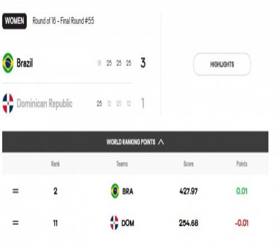Viewport: 280px width, 246px height.
Task: Click the World Ranking Points header bar
Action: pos(136,142)
